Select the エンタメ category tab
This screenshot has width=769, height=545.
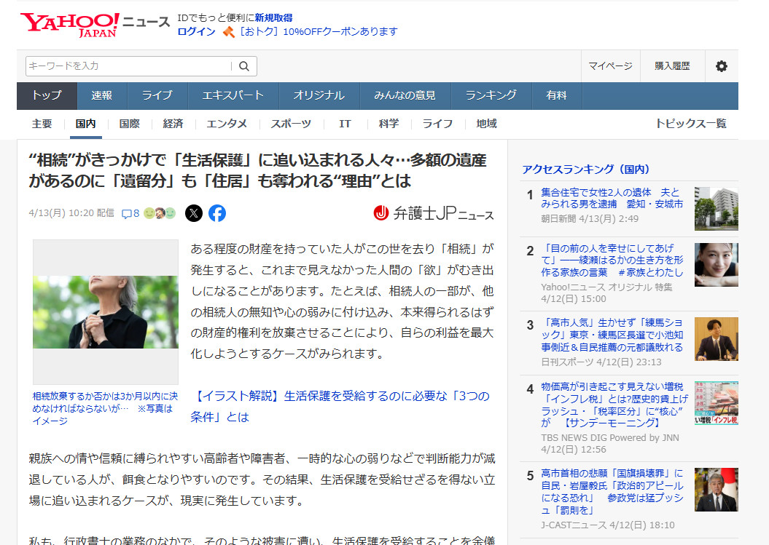(x=227, y=124)
